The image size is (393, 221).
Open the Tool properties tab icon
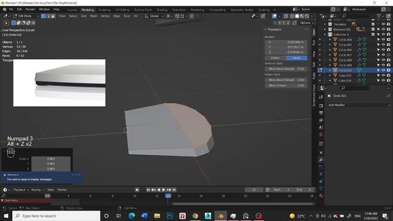[x=321, y=97]
